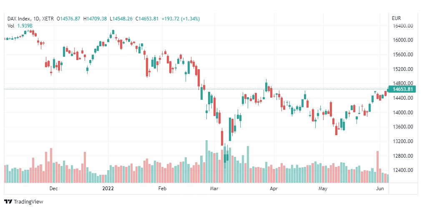Click the volume value 1.939B
Screen dimensions: 422x209
(x=25, y=26)
